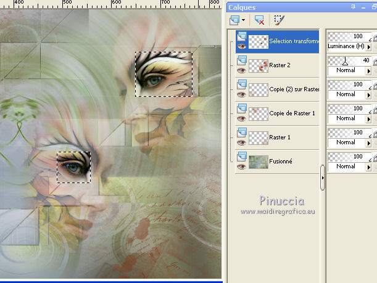
Task: Select layer name Sélection transformée
Action: click(x=294, y=41)
